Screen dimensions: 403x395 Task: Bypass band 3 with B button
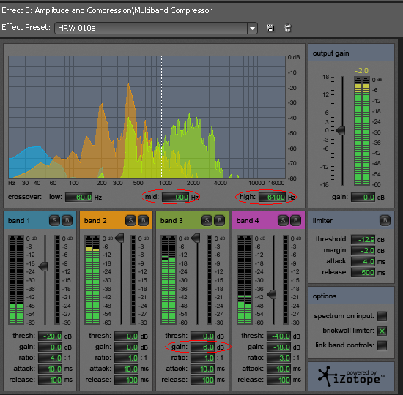220,220
